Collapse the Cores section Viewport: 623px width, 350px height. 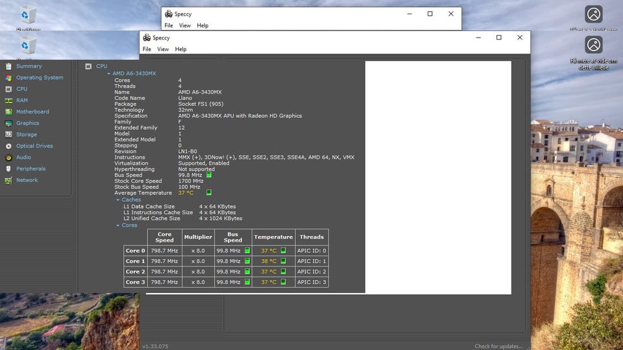point(117,226)
